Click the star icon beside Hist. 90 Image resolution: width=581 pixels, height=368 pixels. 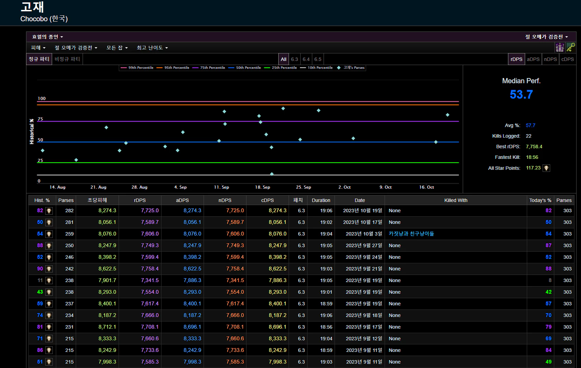(x=49, y=269)
